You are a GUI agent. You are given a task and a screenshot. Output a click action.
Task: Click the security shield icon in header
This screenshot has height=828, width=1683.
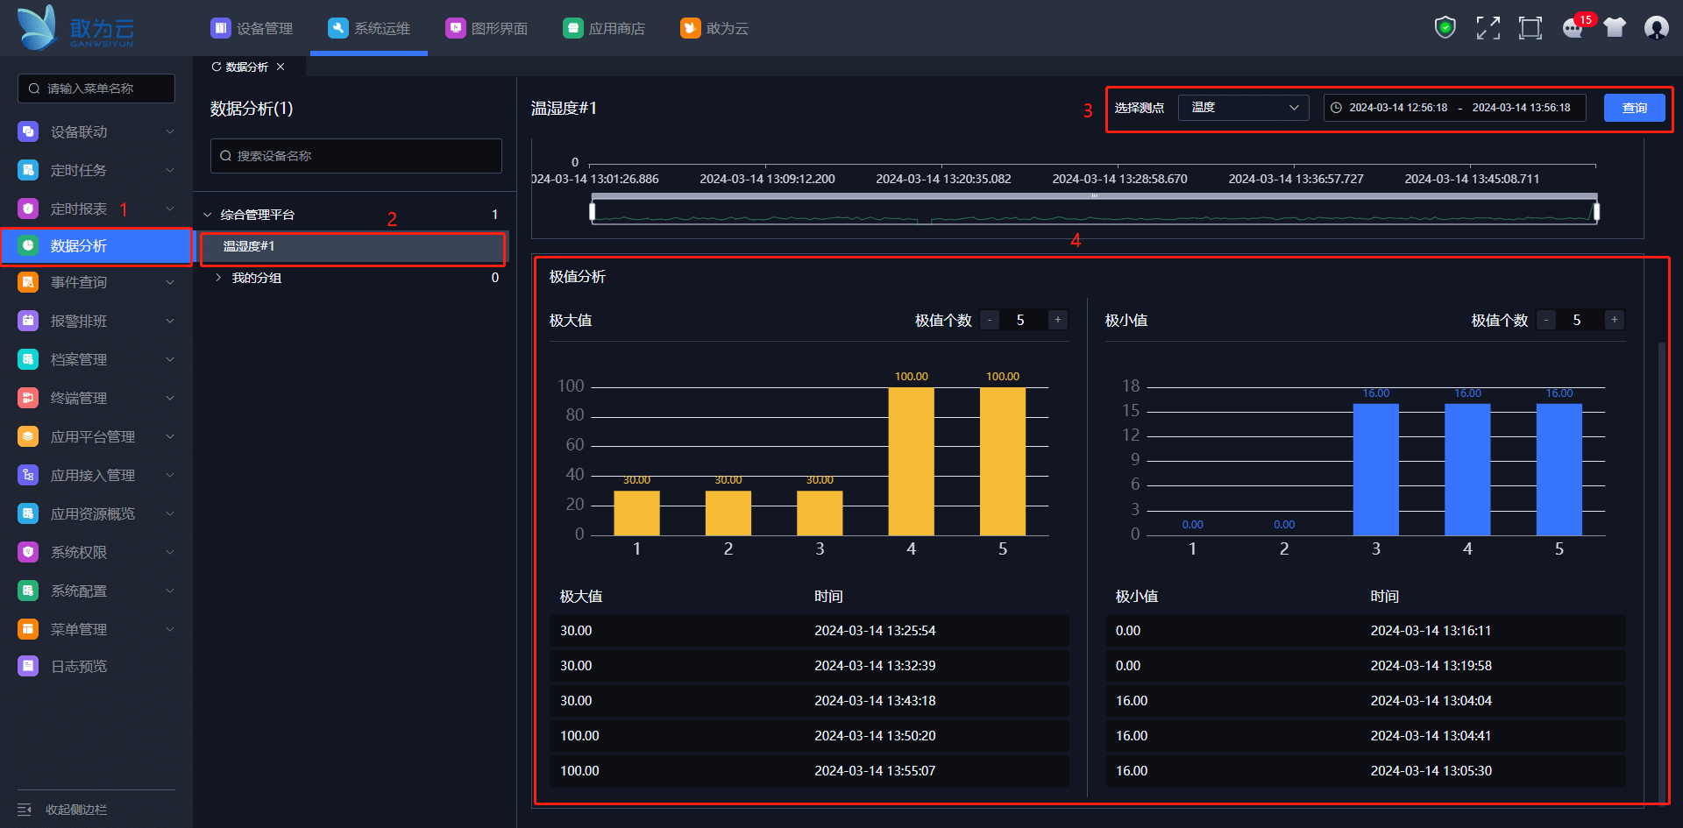(x=1445, y=28)
